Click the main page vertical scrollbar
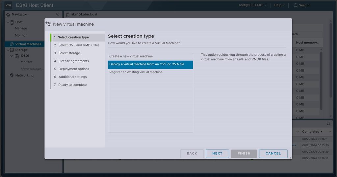 (x=331, y=60)
